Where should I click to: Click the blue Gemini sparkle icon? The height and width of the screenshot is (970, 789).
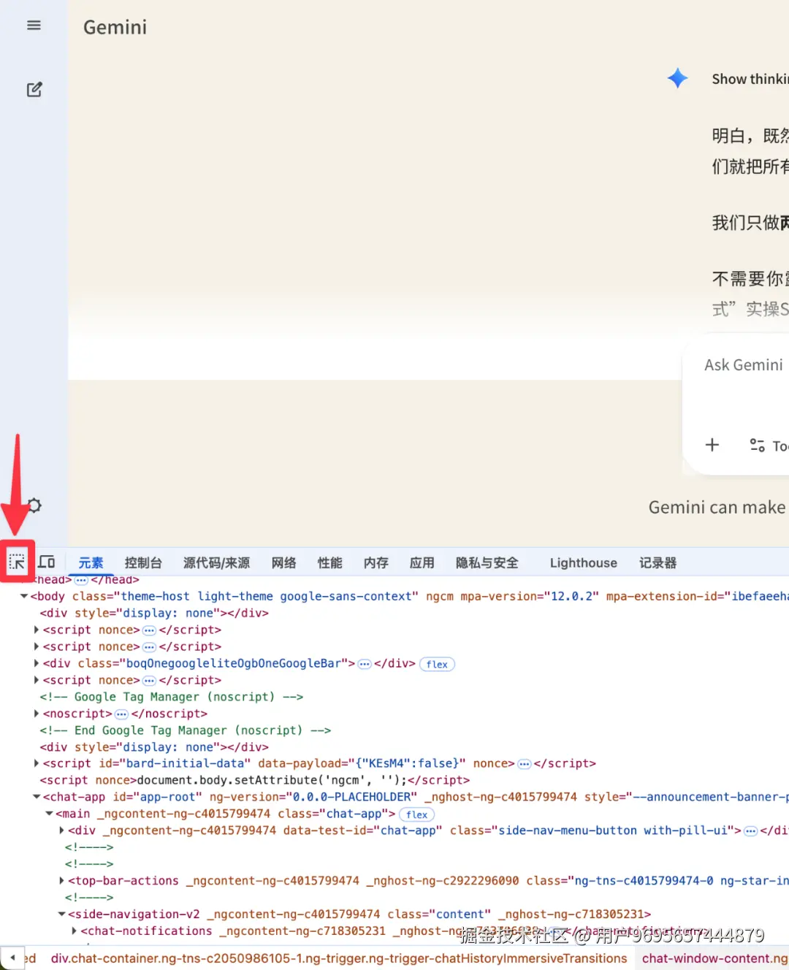[678, 78]
